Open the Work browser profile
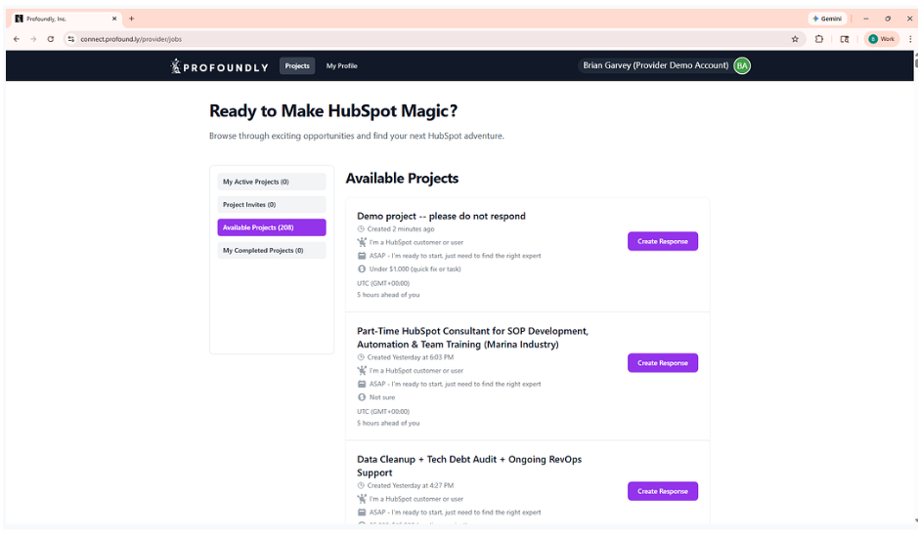 click(882, 39)
